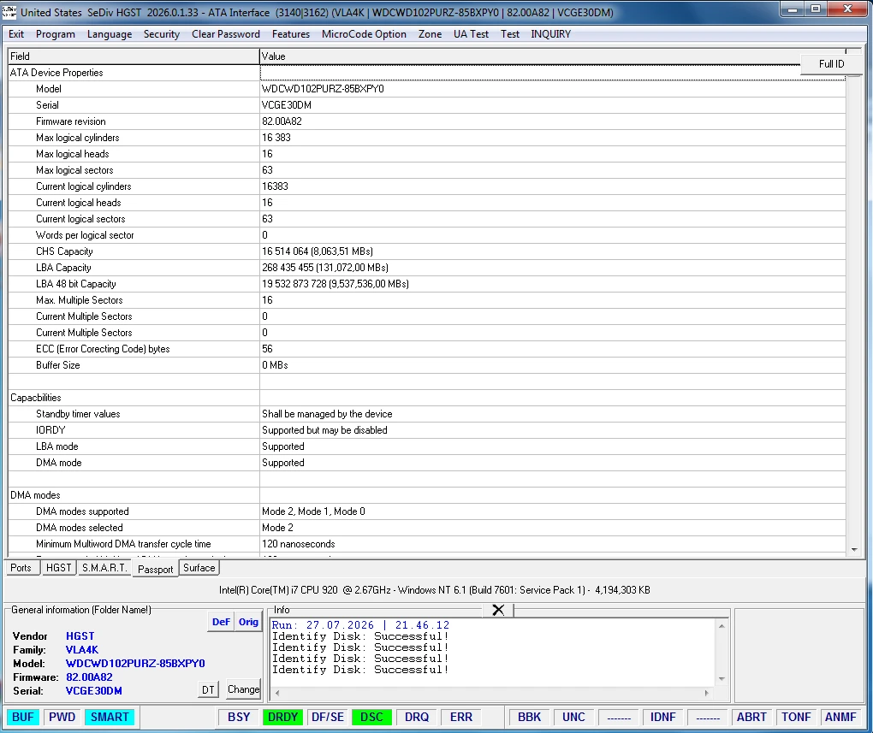The height and width of the screenshot is (733, 873).
Task: Switch to the Surface tab
Action: 199,568
